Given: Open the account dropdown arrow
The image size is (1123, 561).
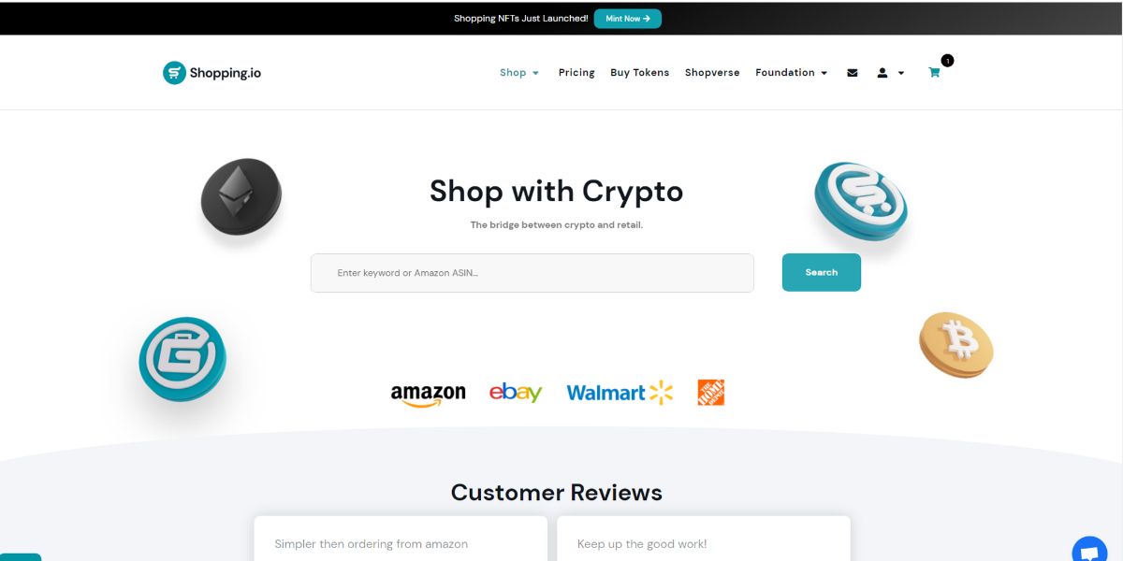Looking at the screenshot, I should click(x=900, y=72).
